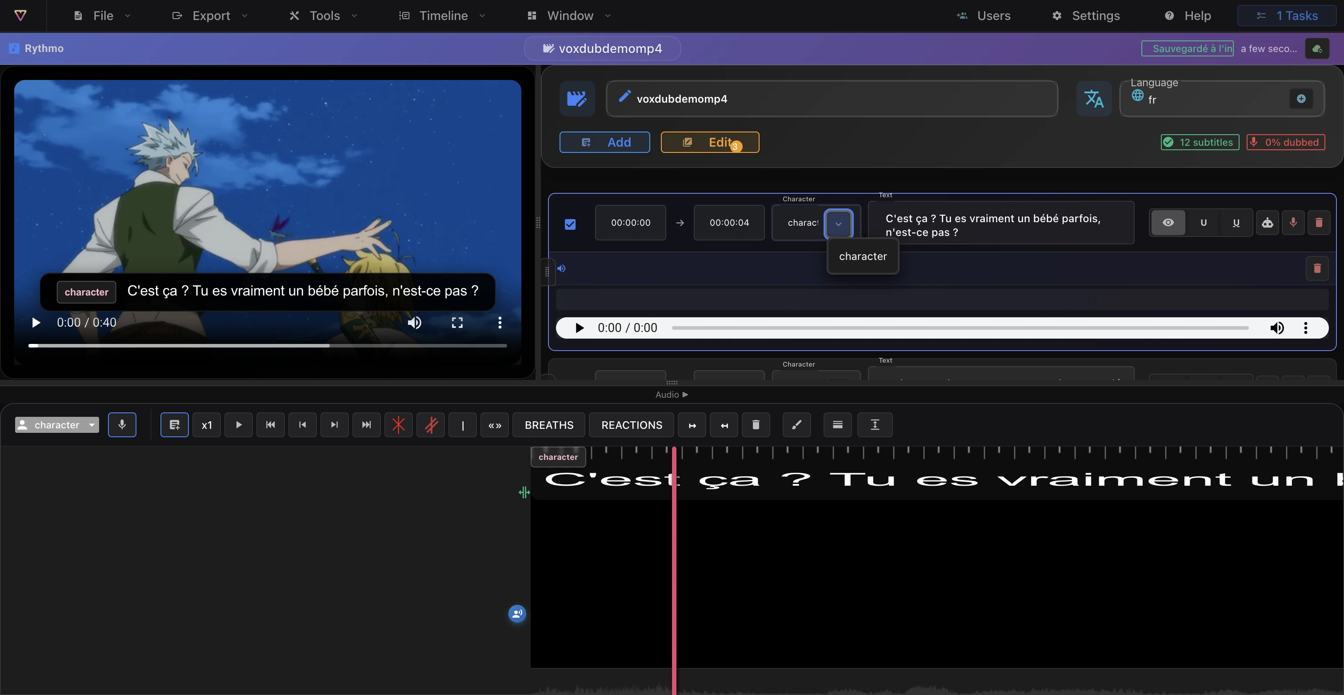Edit the 00:00:04 end time field

coord(729,223)
